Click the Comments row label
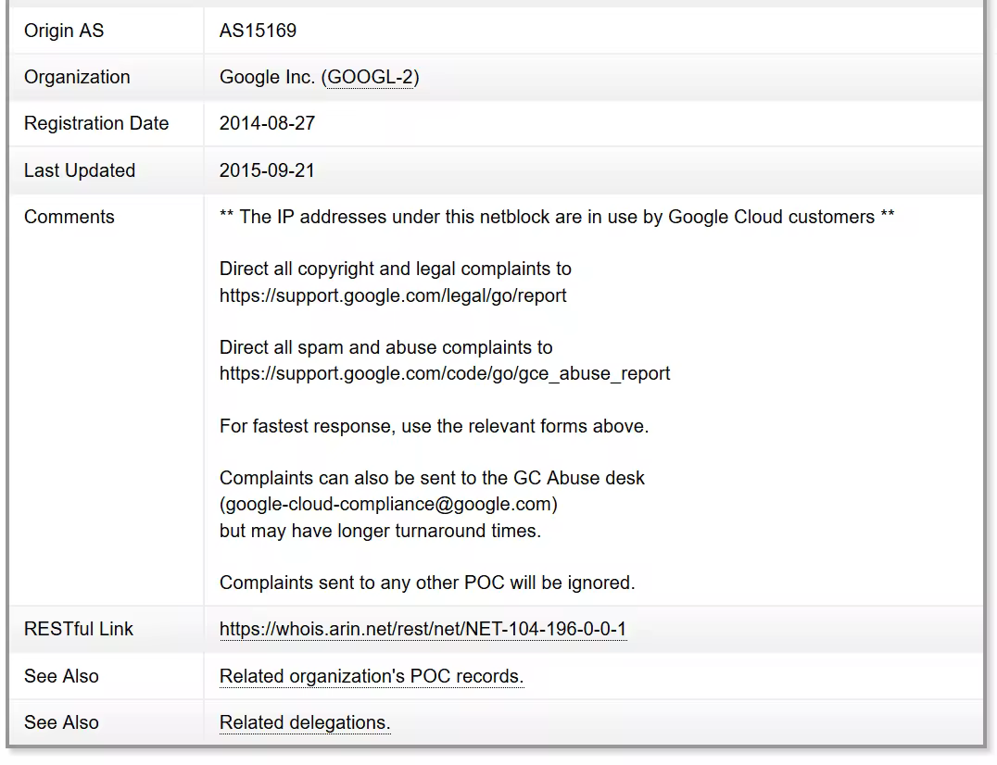Viewport: 997px width, 765px height. (x=69, y=217)
